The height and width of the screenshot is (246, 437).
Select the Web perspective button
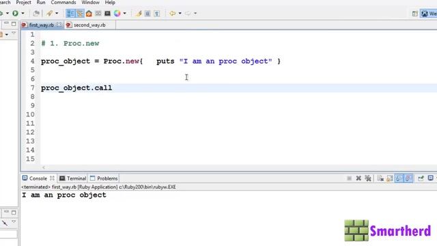[x=429, y=14]
